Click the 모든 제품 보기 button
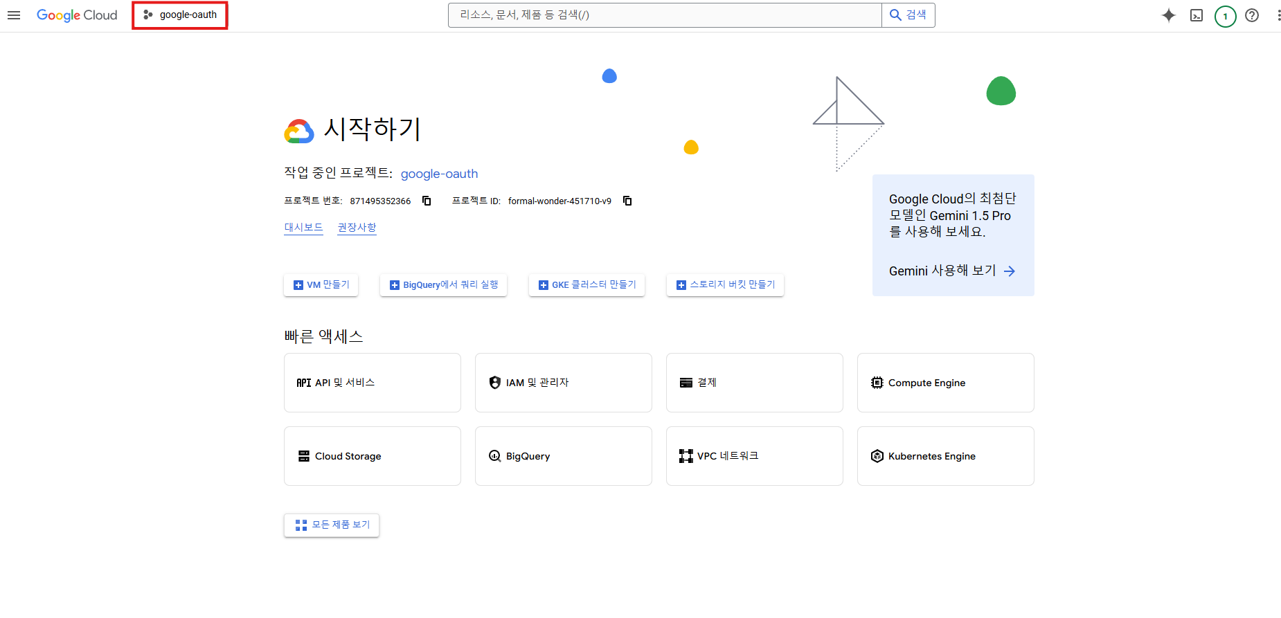This screenshot has width=1281, height=618. click(x=332, y=525)
